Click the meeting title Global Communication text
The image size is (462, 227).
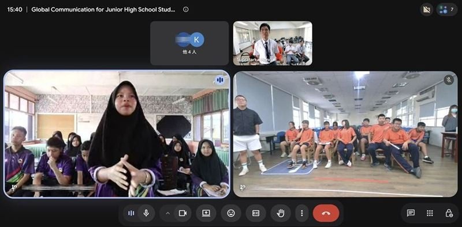pyautogui.click(x=103, y=9)
